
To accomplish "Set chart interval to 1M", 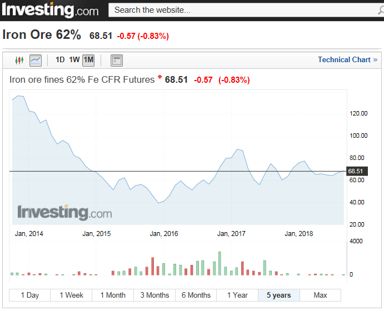I will tap(88, 60).
